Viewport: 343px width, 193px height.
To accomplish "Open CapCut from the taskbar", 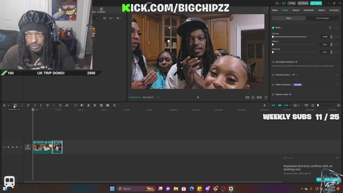I will tap(231, 189).
